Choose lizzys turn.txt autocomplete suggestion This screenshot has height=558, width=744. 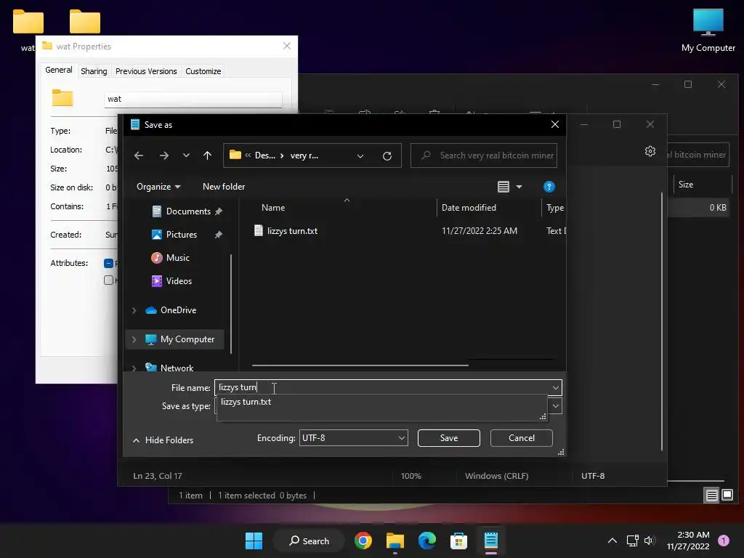click(x=246, y=402)
